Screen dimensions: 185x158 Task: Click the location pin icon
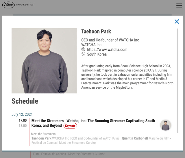coord(84,54)
